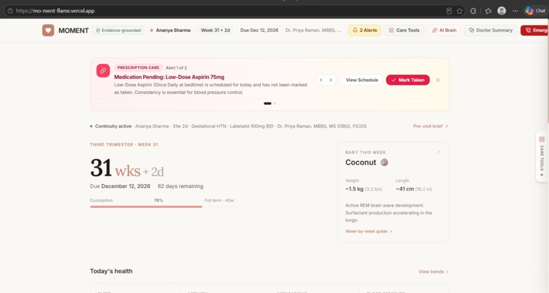Open the 2 Alerts button
The image size is (549, 293).
coord(364,31)
